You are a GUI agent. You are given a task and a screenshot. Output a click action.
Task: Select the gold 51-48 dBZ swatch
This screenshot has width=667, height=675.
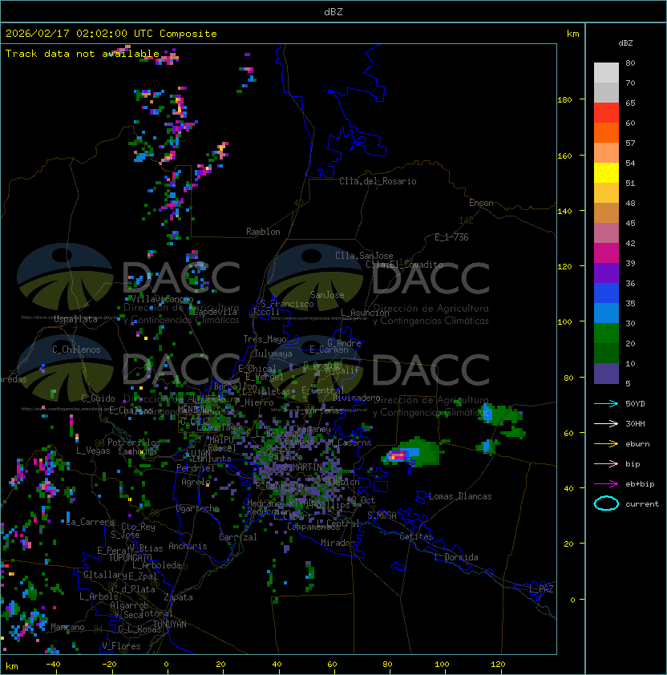pyautogui.click(x=606, y=193)
